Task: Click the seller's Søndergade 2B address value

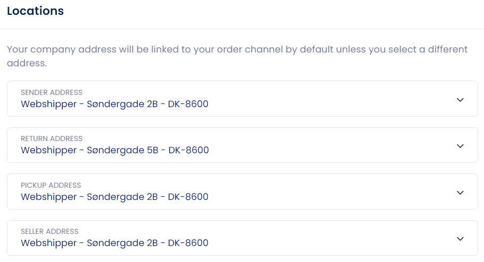Action: (114, 243)
